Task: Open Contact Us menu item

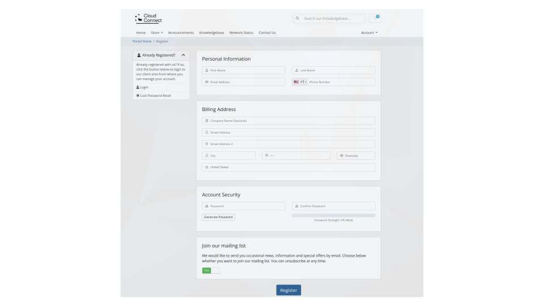Action: pyautogui.click(x=267, y=33)
